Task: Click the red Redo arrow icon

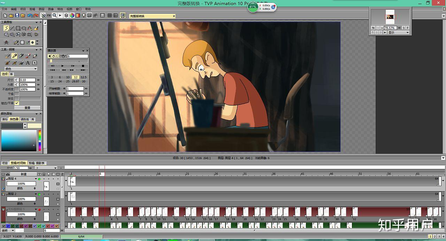Action: (36, 16)
